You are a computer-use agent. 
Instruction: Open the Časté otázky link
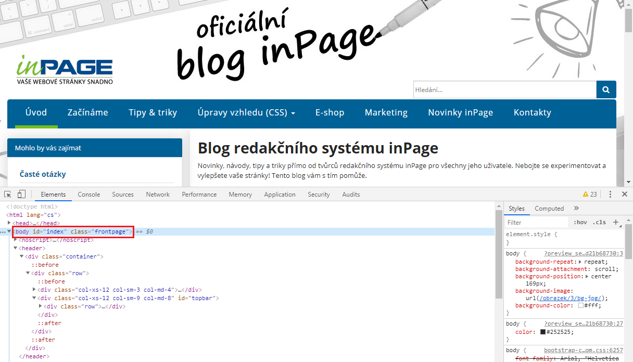(x=43, y=174)
